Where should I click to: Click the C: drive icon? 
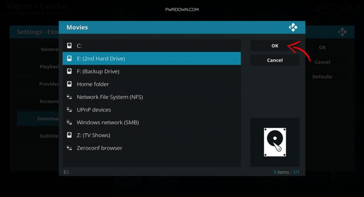coord(69,45)
